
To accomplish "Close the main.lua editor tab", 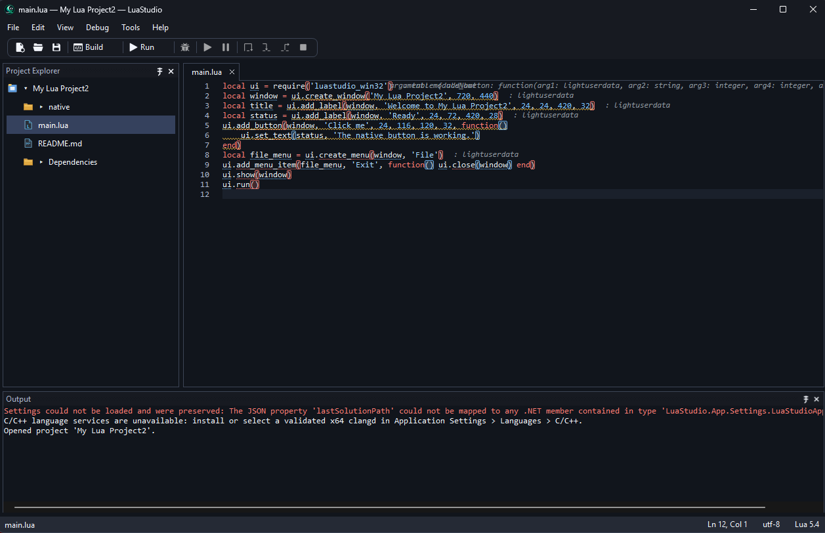I will click(x=232, y=72).
